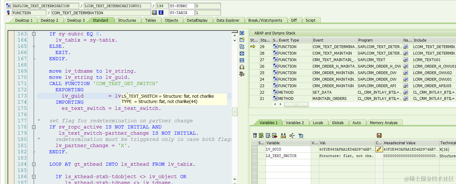456x184 pixels.
Task: Click the SY-SUBRC value field
Action: [208, 6]
